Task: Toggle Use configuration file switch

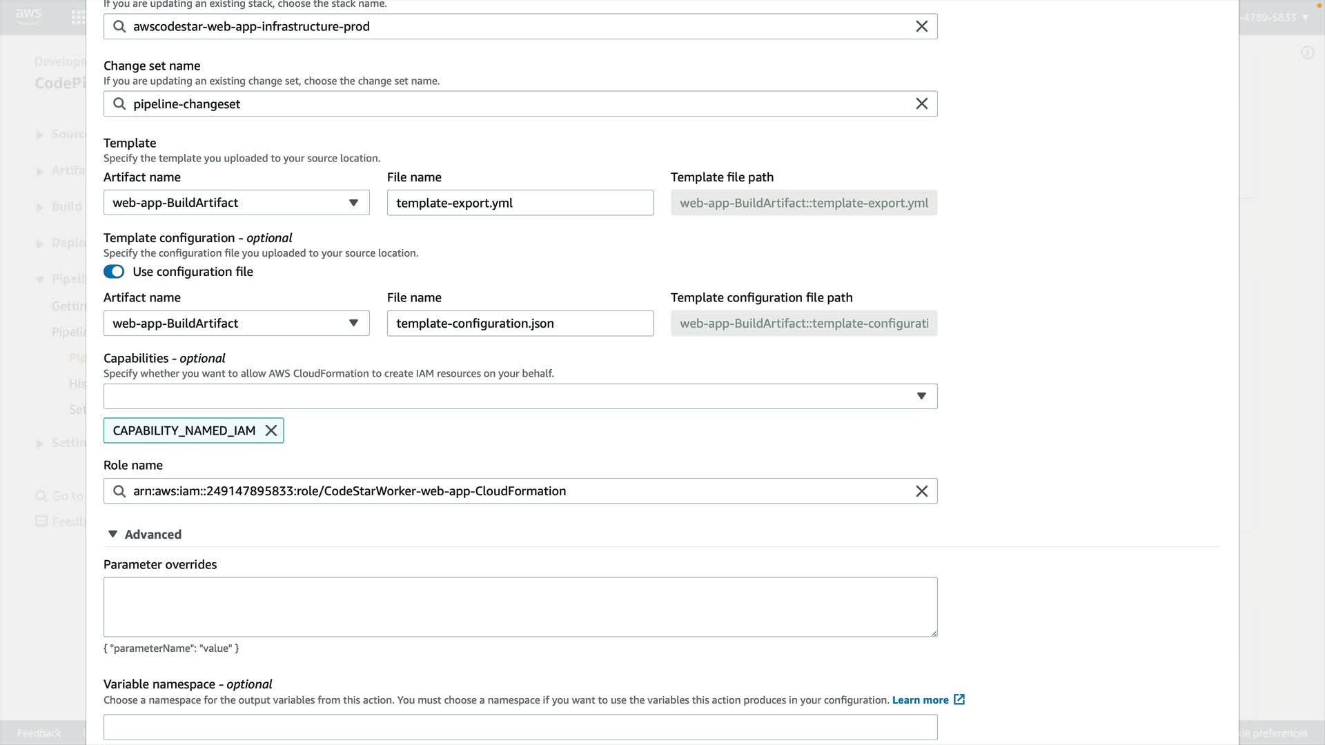Action: click(114, 272)
